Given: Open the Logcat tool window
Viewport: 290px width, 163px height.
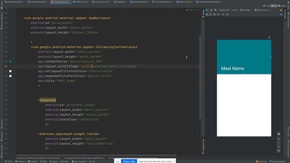Looking at the screenshot, I should [53, 162].
